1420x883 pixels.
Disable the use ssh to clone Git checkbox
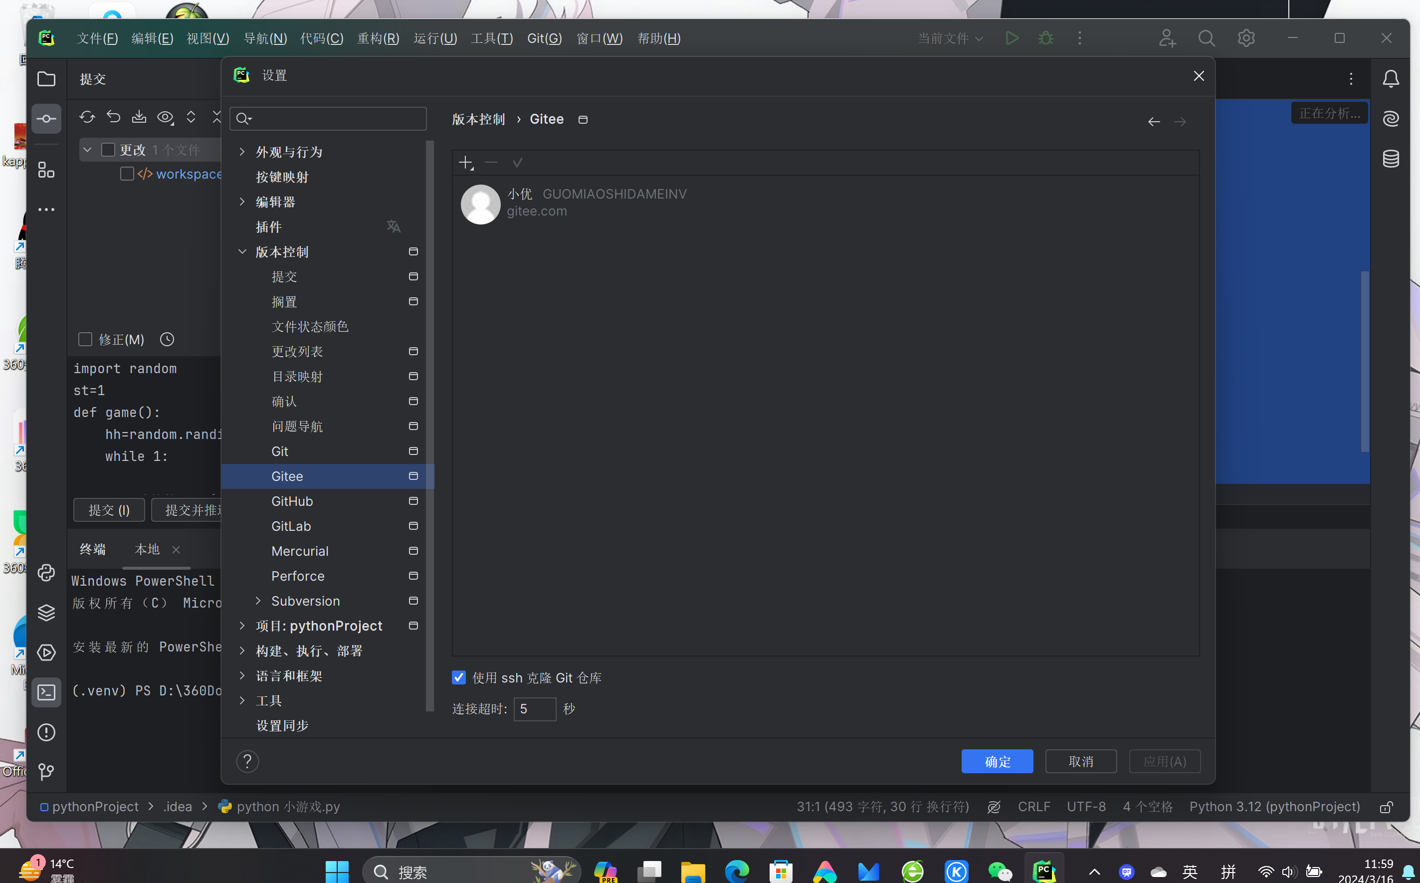point(459,677)
